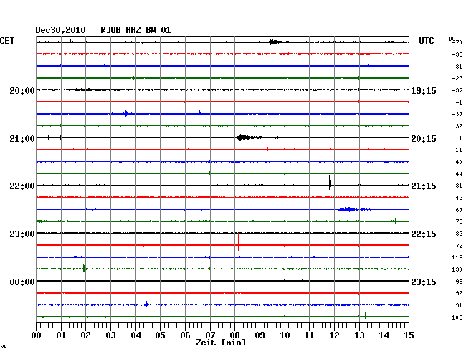Select the DC offset value "83"
This screenshot has width=466, height=354.
(459, 234)
